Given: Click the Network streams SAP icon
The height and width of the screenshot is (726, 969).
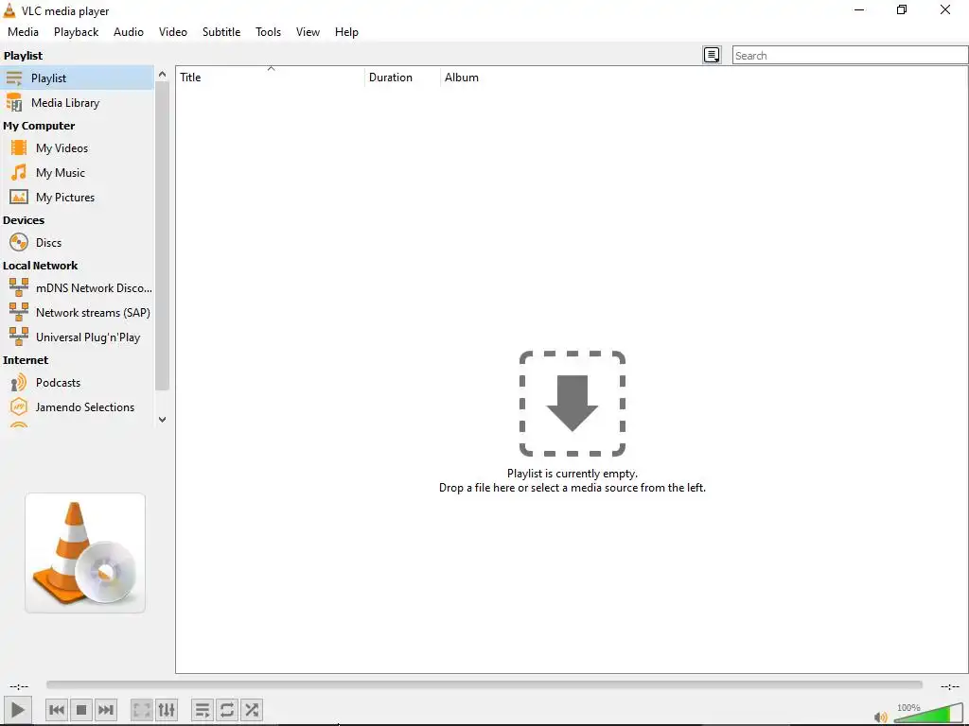Looking at the screenshot, I should coord(19,312).
